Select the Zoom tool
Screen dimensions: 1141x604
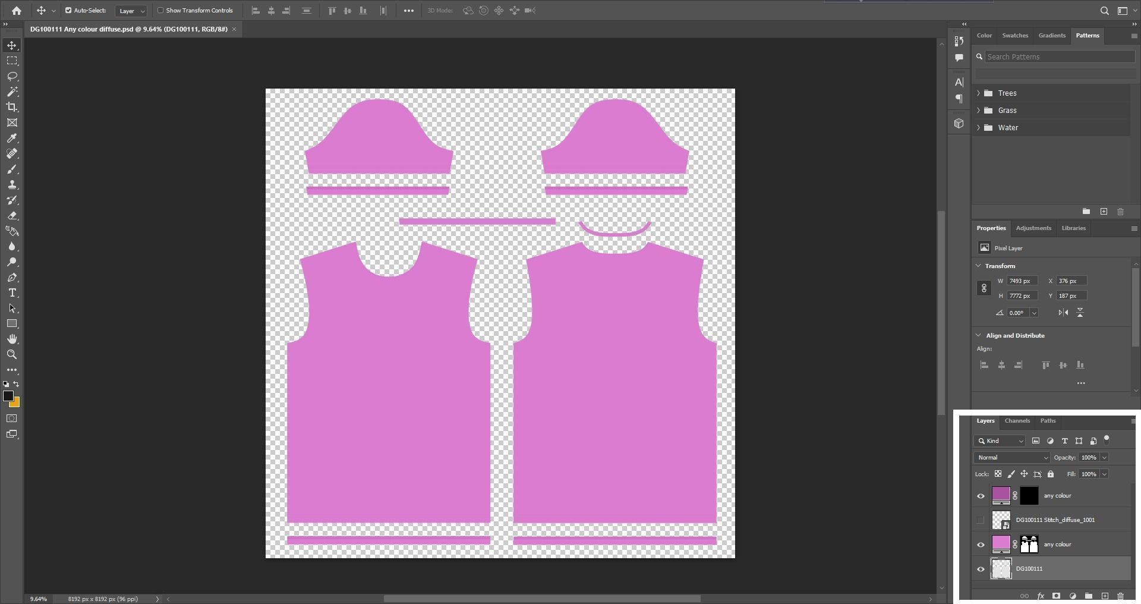click(12, 355)
